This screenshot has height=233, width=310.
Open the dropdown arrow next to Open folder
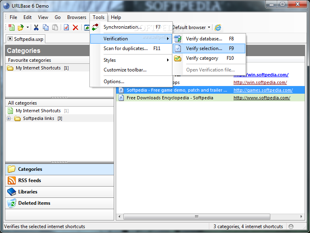[x=28, y=27]
